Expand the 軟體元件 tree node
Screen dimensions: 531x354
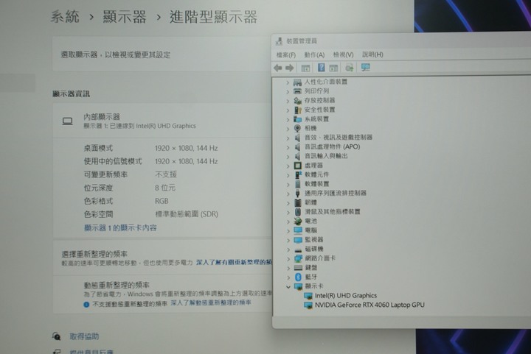click(288, 175)
